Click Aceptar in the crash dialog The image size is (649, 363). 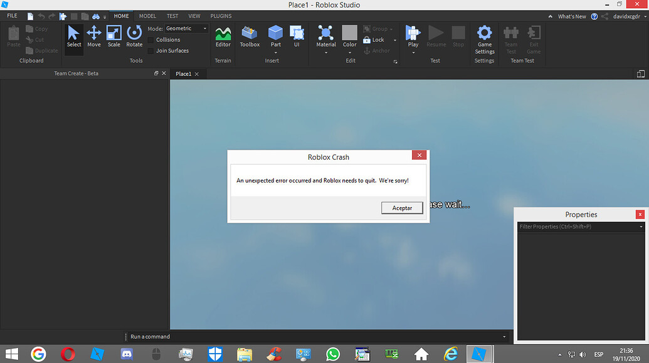click(402, 208)
